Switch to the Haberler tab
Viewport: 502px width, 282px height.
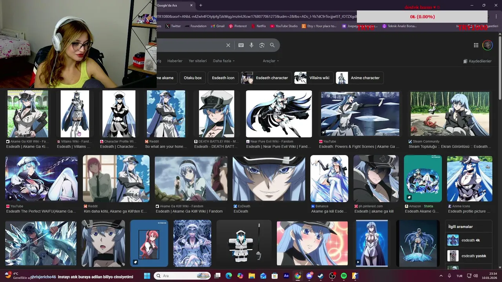tap(175, 61)
